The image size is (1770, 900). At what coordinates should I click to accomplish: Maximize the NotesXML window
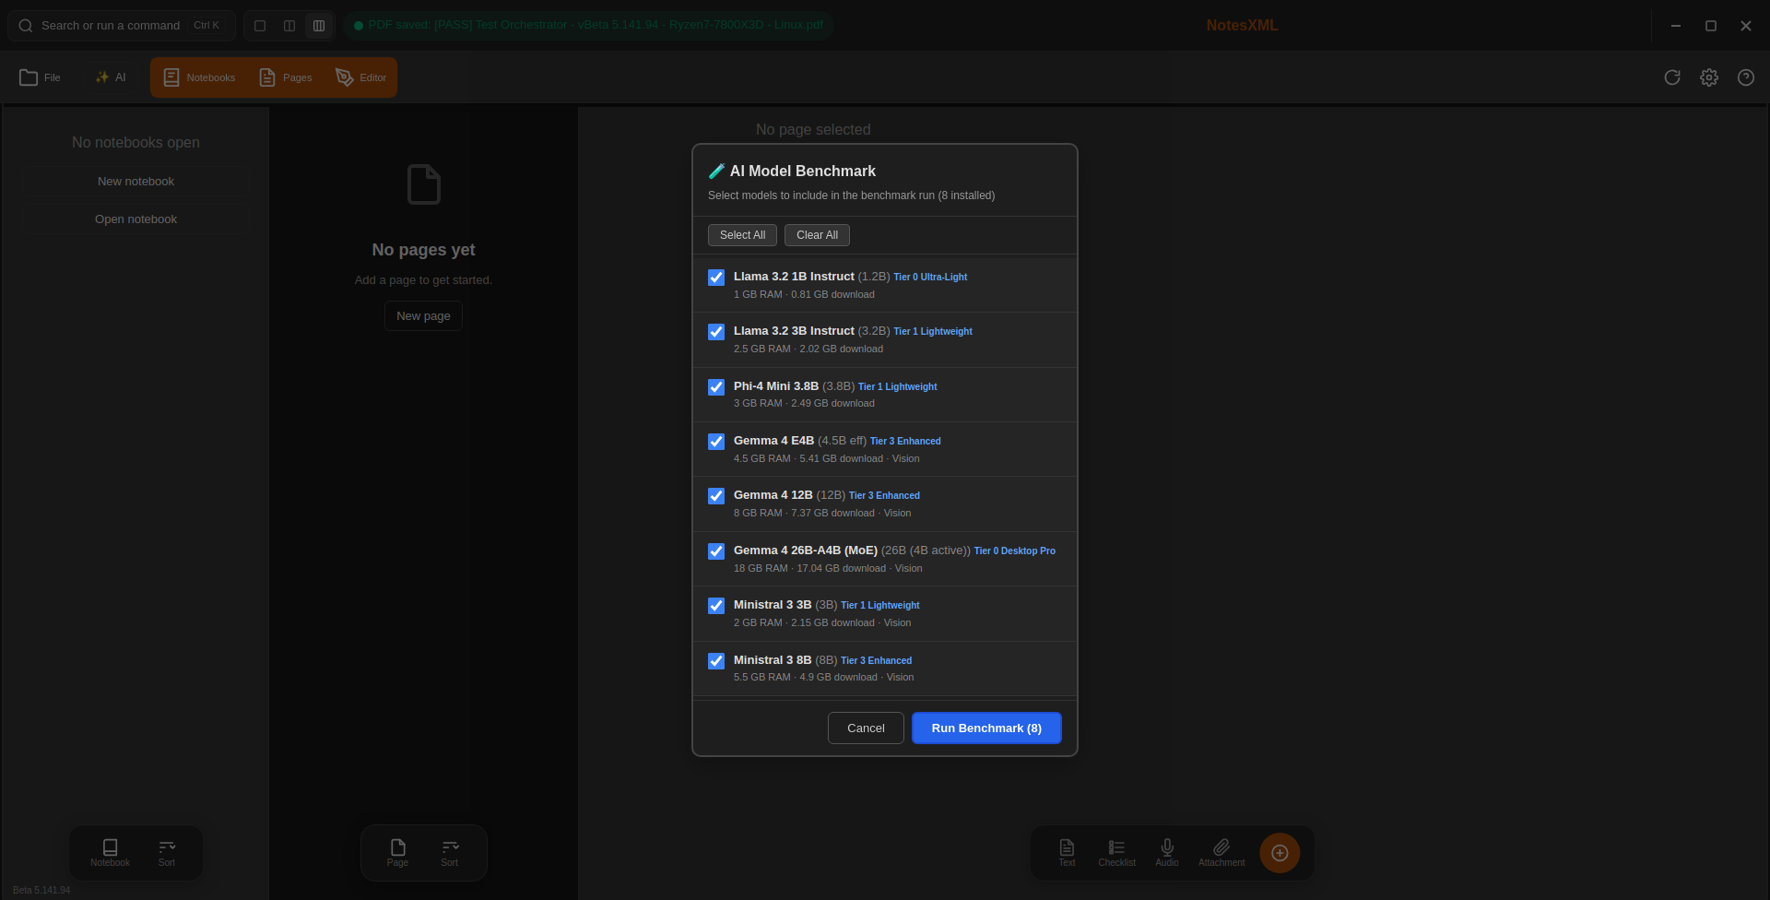tap(1711, 26)
